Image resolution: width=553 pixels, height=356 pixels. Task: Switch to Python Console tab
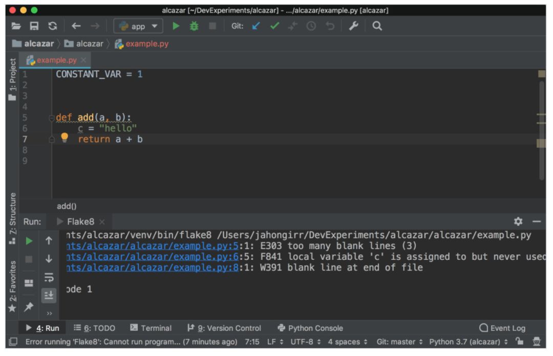click(x=310, y=328)
